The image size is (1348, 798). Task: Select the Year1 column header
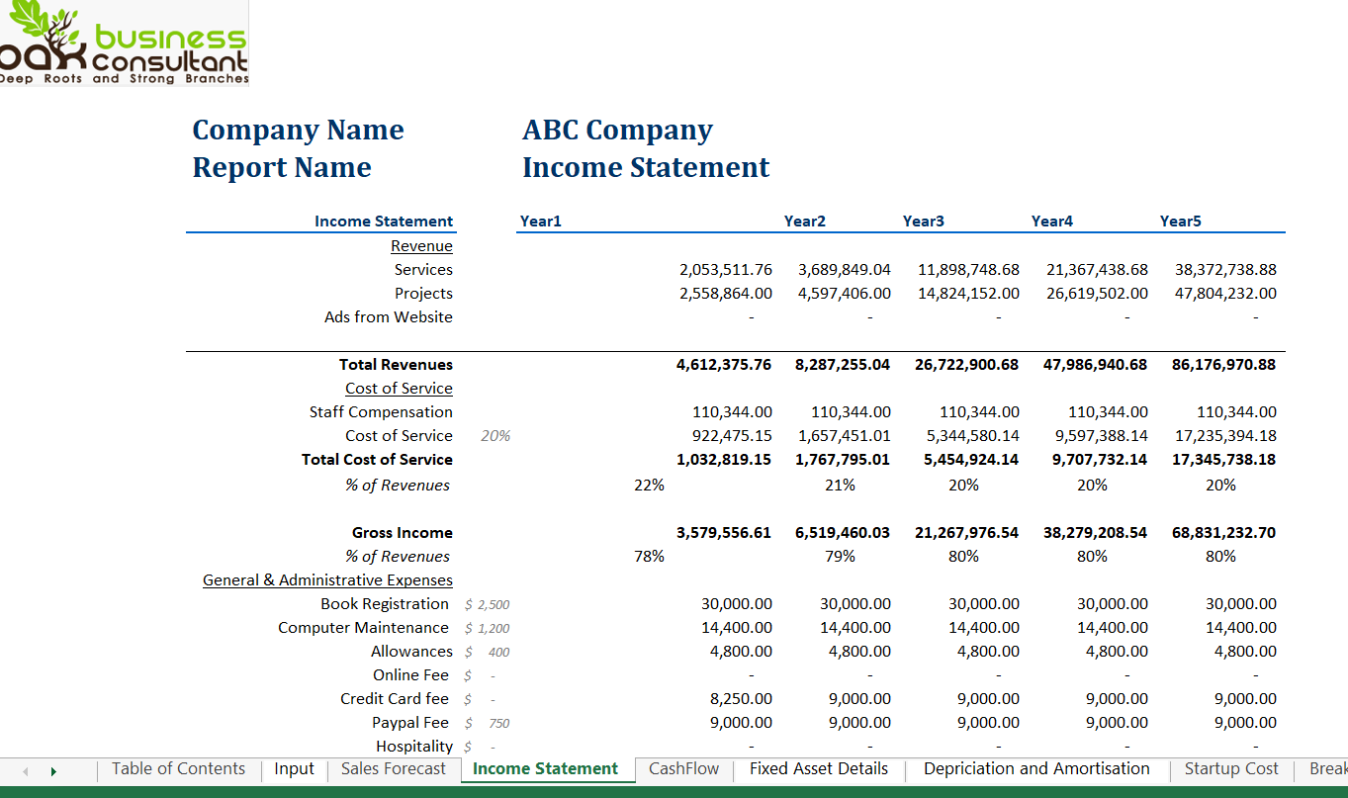tap(540, 222)
